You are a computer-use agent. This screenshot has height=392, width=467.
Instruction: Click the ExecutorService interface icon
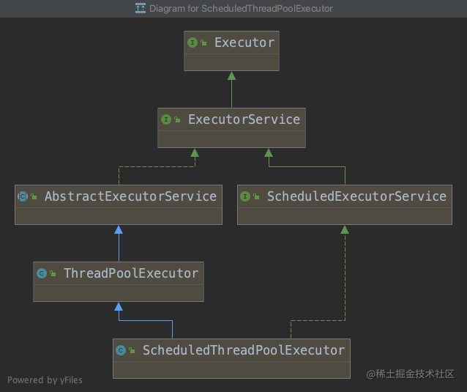(x=166, y=119)
